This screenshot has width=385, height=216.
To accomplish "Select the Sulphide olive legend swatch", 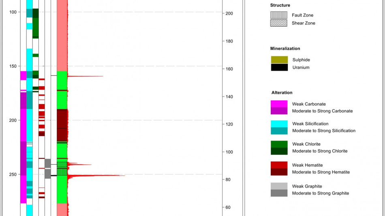I will (279, 60).
